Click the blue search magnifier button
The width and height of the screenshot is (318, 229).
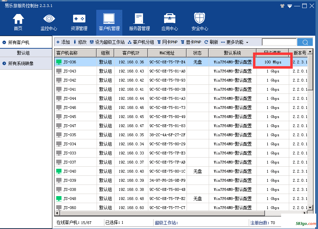click(x=305, y=42)
